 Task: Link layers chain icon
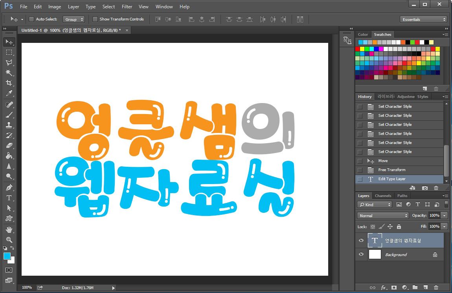[x=373, y=287]
